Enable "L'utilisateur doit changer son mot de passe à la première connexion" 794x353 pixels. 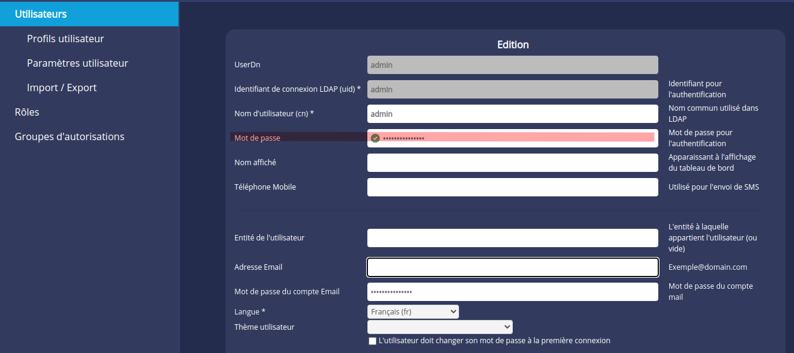point(372,341)
